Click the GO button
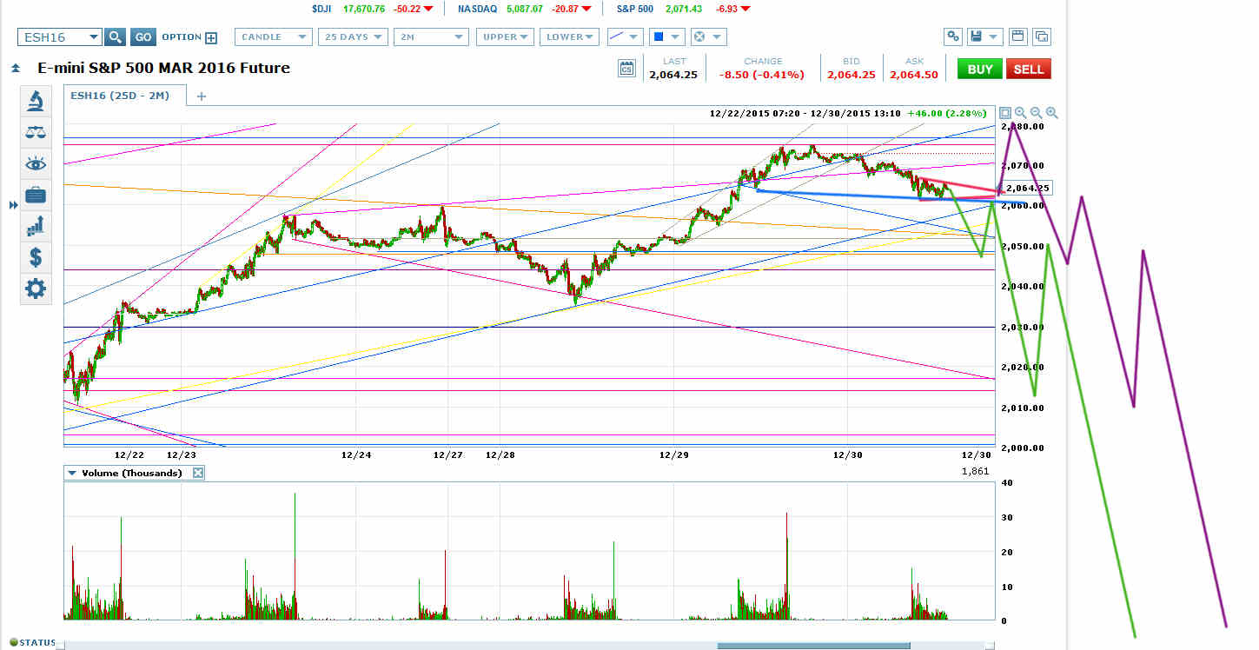Image resolution: width=1259 pixels, height=650 pixels. click(x=143, y=37)
